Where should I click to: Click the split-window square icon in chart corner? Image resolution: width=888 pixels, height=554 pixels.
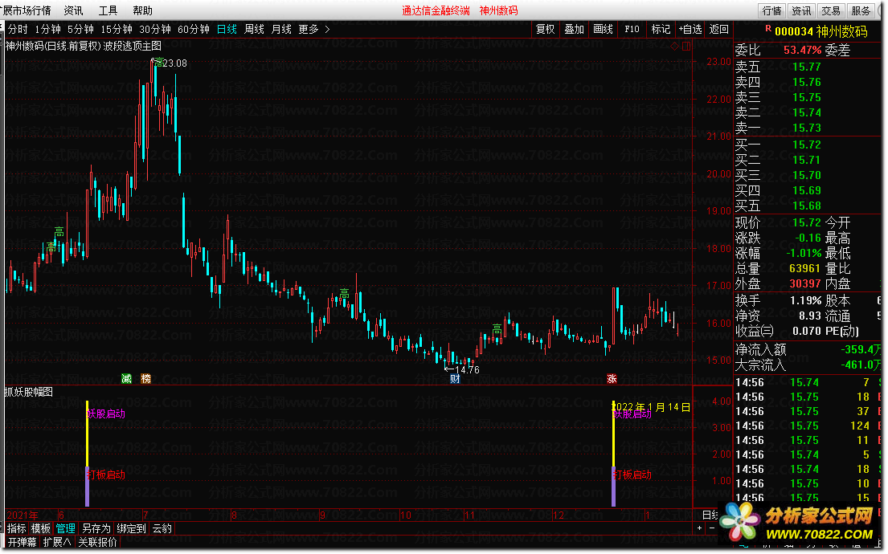[x=686, y=47]
